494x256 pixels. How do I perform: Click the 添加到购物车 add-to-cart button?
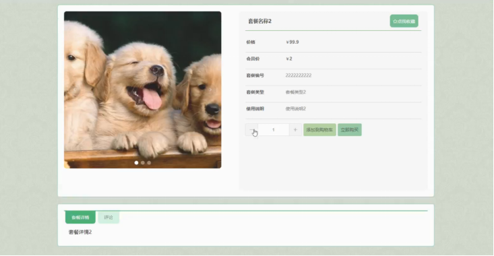tap(319, 130)
